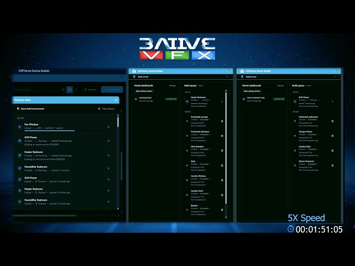Click Open pairing window in right window
The height and width of the screenshot is (266, 355).
tap(252, 91)
